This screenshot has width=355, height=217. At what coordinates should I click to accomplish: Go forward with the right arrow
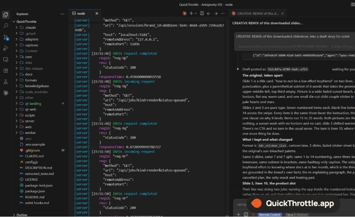216,14
